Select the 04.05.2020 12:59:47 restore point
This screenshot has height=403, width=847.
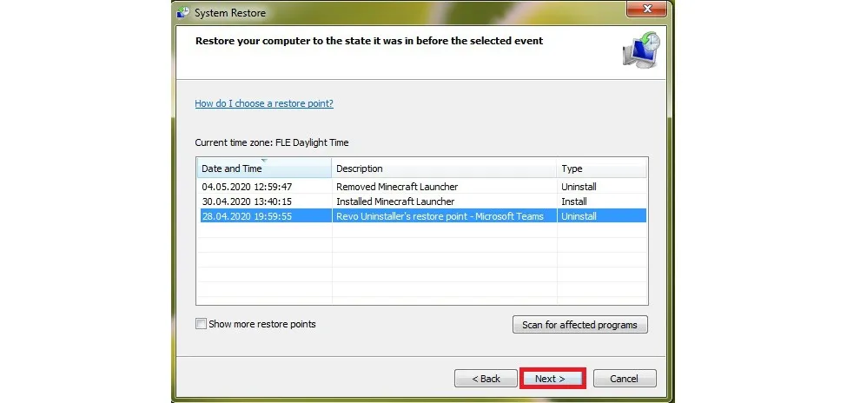422,187
